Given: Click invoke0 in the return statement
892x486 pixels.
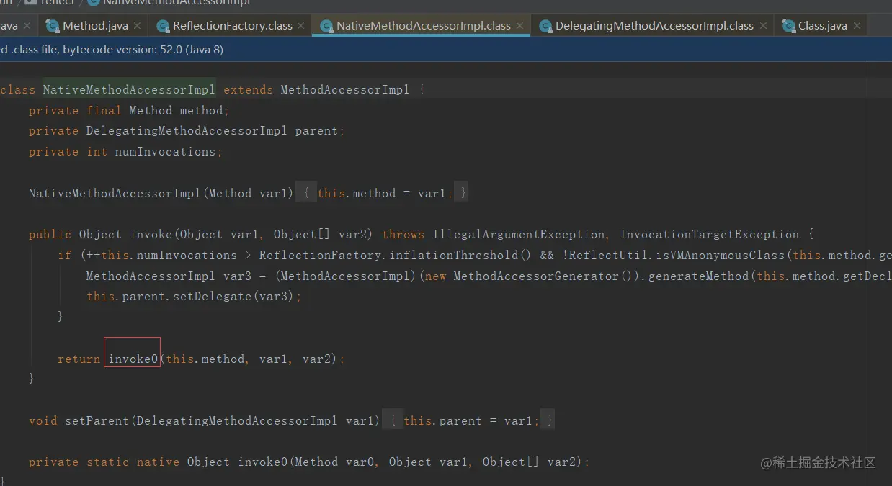Looking at the screenshot, I should click(133, 359).
